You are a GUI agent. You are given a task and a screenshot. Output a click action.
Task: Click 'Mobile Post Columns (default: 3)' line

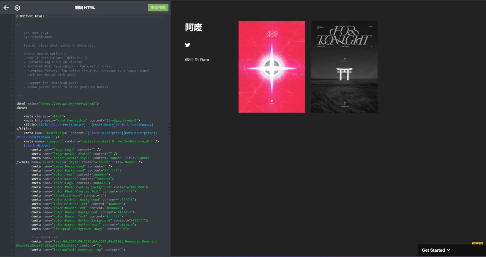coord(55,58)
